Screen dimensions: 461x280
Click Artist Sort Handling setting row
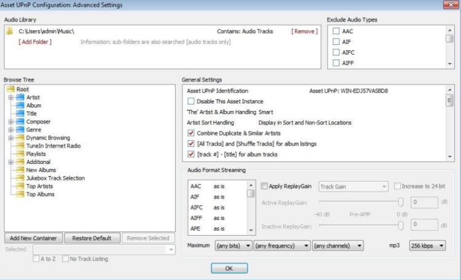(x=269, y=123)
